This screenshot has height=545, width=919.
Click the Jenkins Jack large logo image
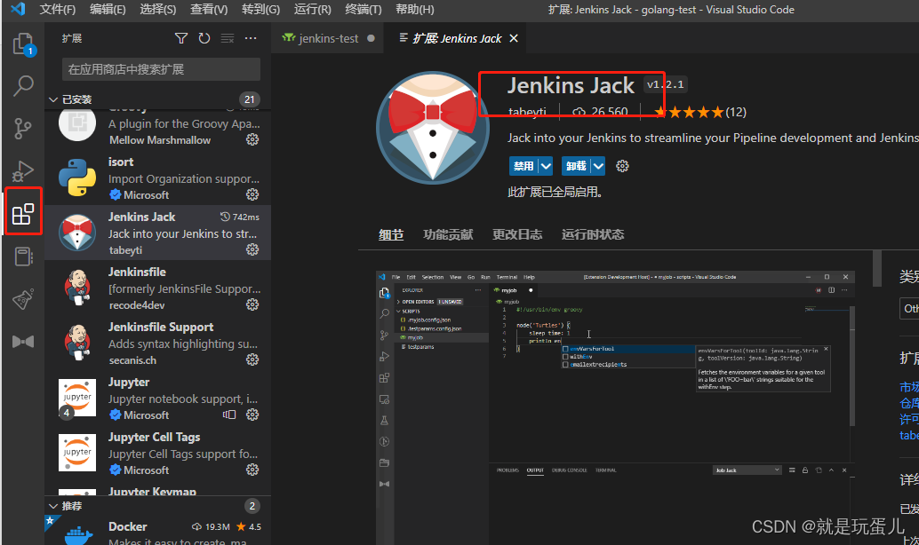433,128
